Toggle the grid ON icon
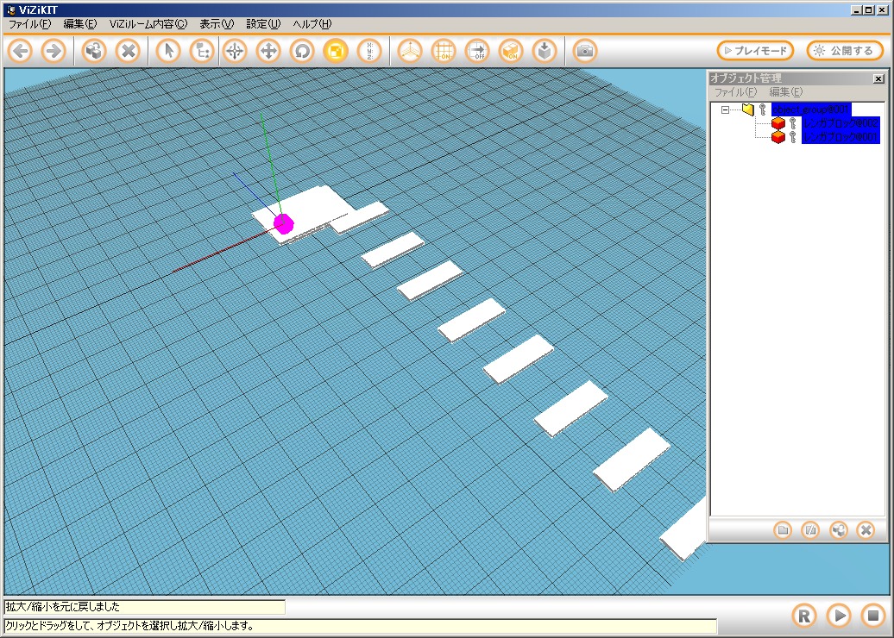This screenshot has height=638, width=894. 444,51
